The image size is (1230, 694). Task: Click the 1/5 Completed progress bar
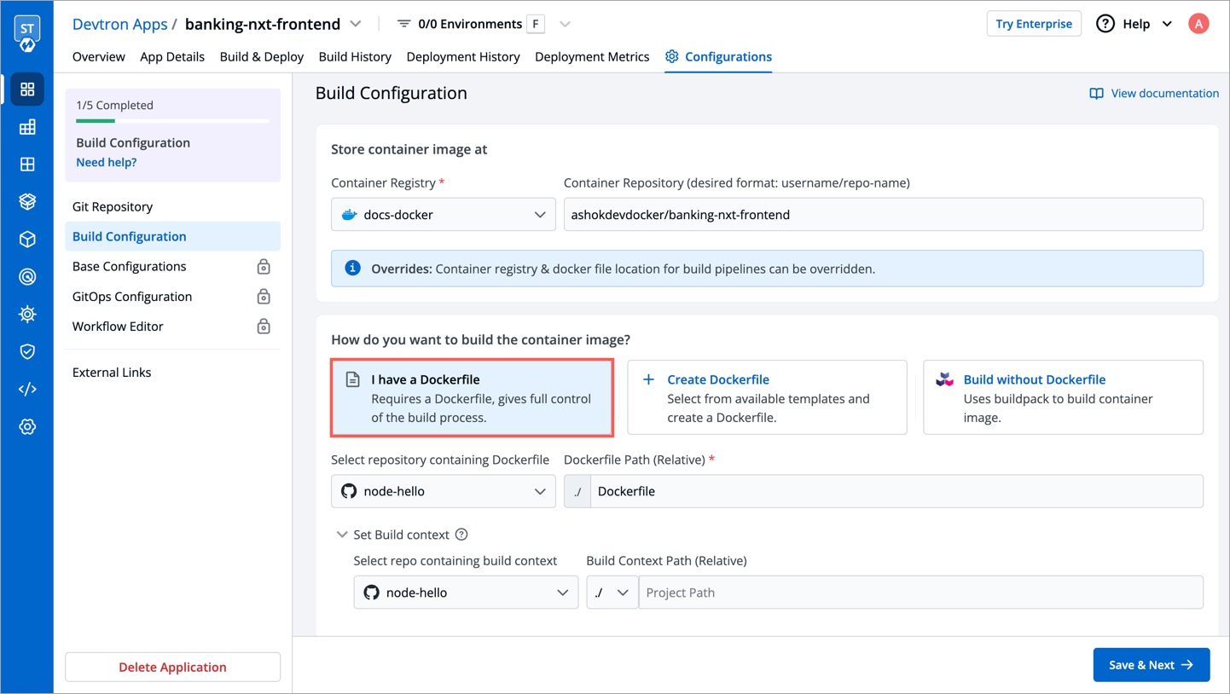[172, 121]
